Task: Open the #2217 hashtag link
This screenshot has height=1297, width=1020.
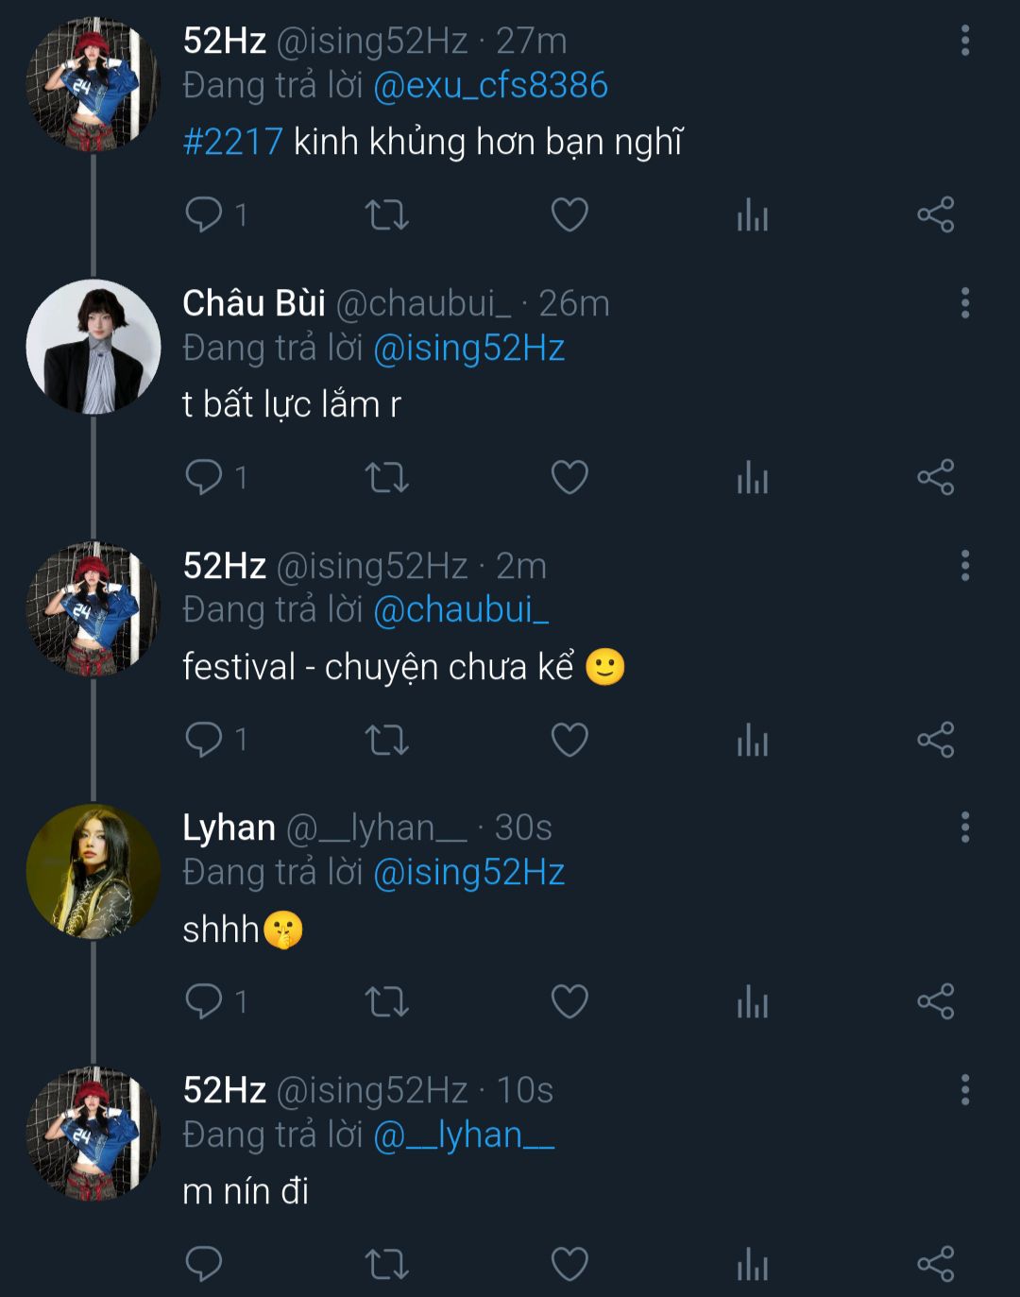Action: (232, 142)
